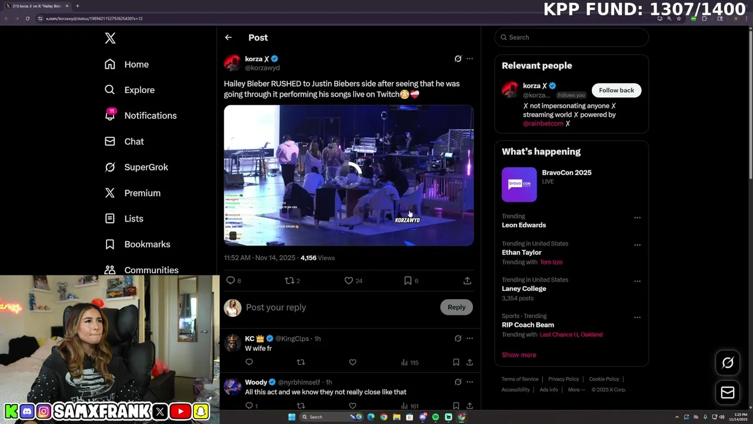Bookmark KC's reply
Viewport: 753px width, 424px height.
456,362
